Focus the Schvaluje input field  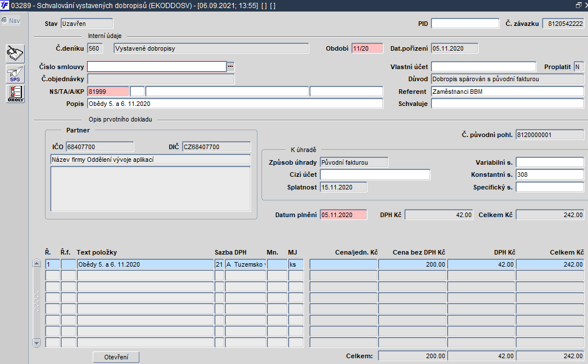[x=507, y=104]
